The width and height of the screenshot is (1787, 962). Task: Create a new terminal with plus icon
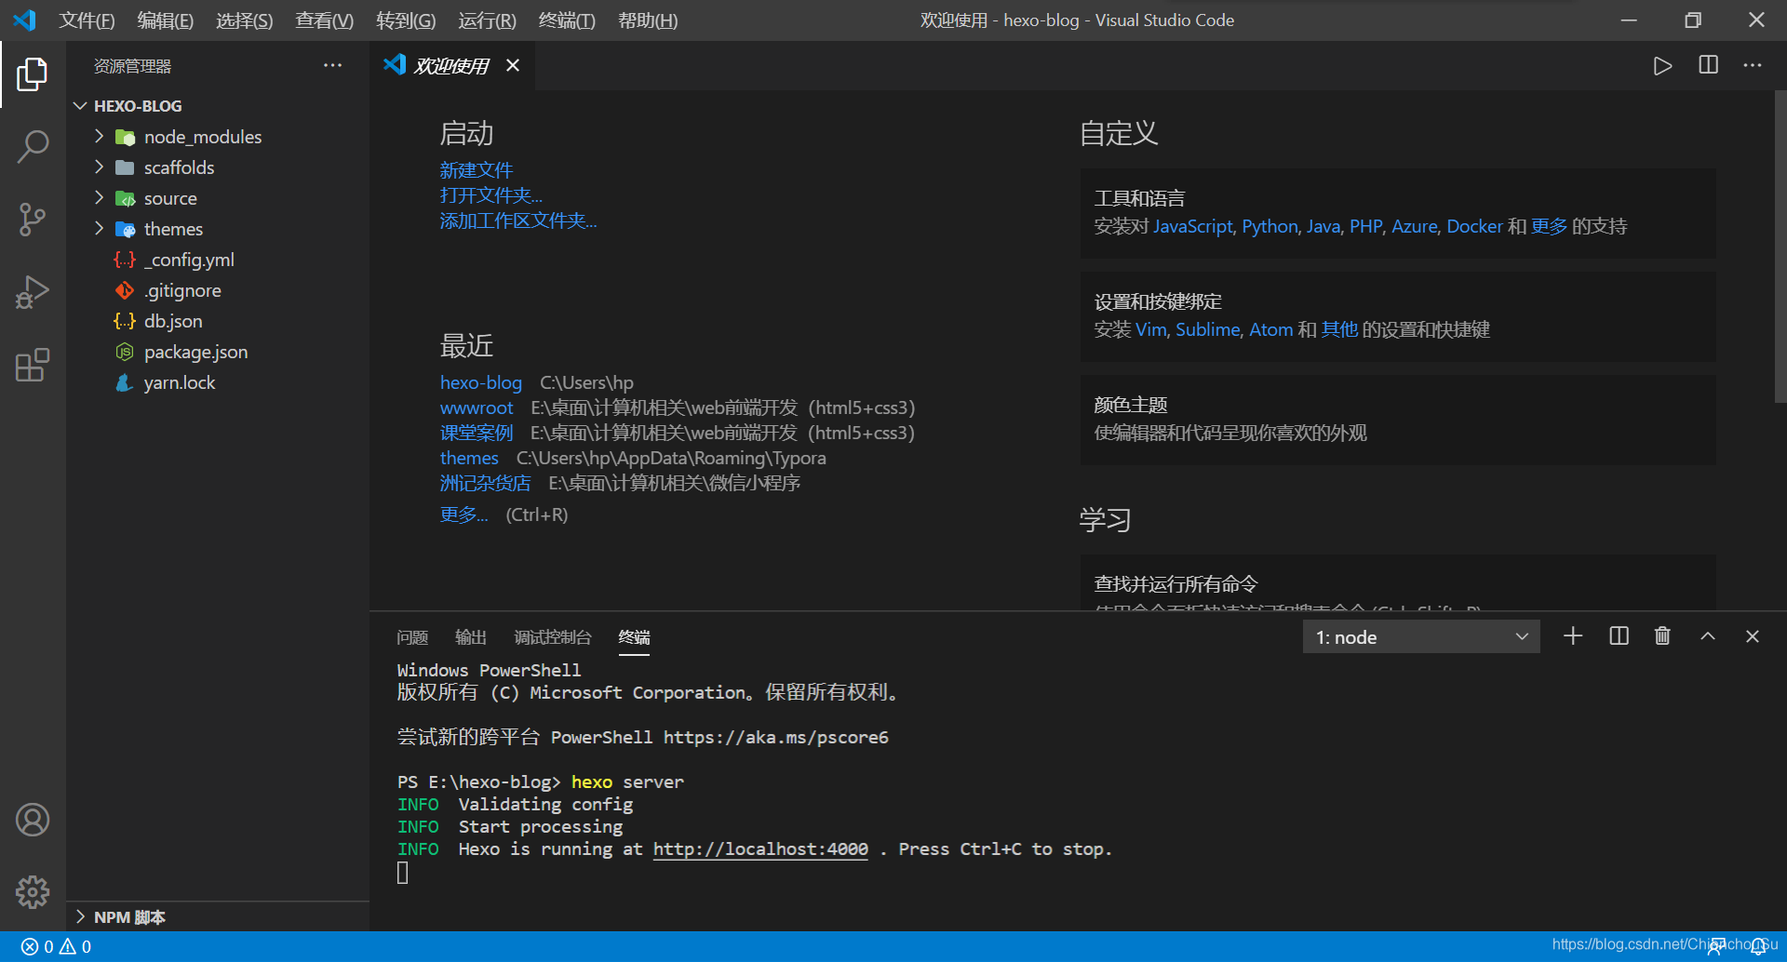[1573, 636]
